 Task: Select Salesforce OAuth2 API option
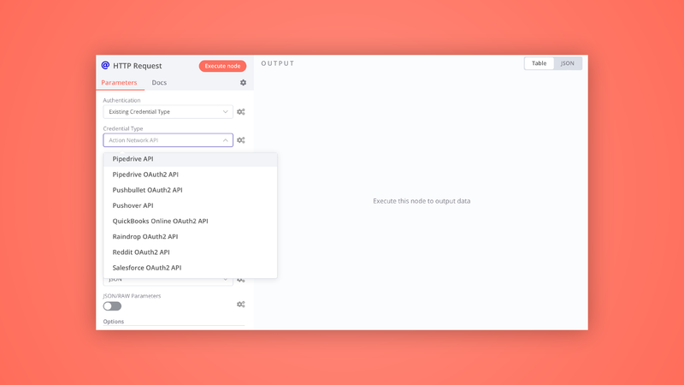(190, 268)
